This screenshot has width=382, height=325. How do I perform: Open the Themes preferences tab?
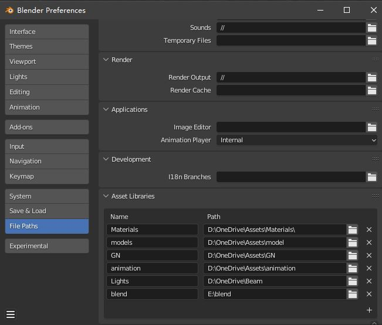[x=47, y=46]
